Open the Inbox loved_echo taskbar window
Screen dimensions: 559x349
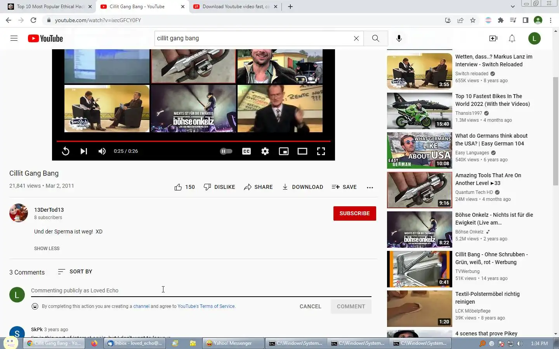tap(135, 343)
